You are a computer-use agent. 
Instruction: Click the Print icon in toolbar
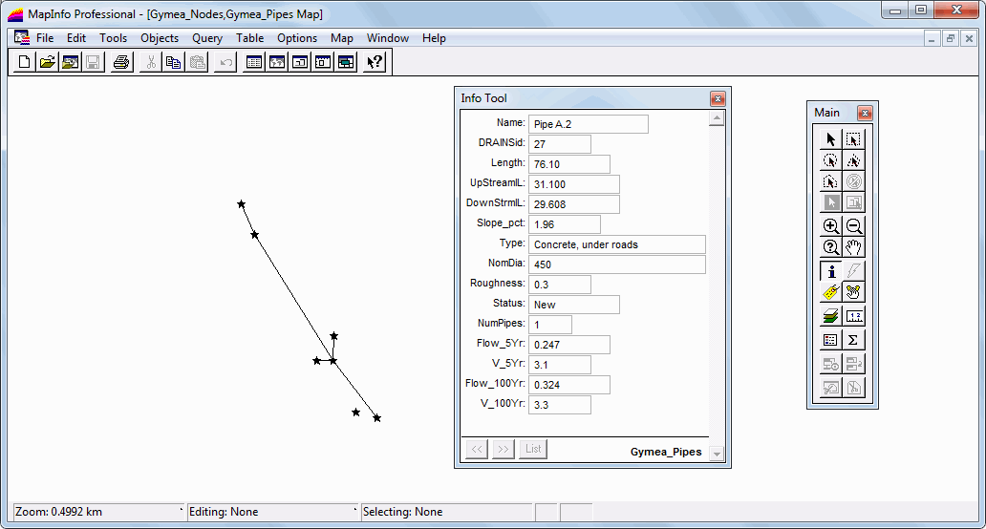pos(121,62)
